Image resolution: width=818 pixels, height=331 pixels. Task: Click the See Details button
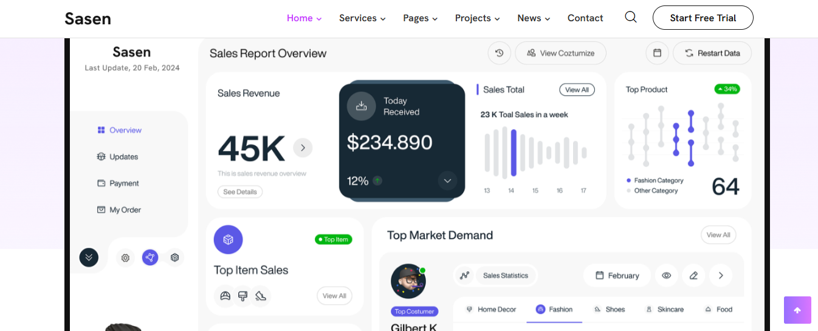pyautogui.click(x=240, y=192)
